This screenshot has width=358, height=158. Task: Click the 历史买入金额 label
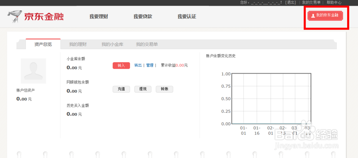click(78, 106)
